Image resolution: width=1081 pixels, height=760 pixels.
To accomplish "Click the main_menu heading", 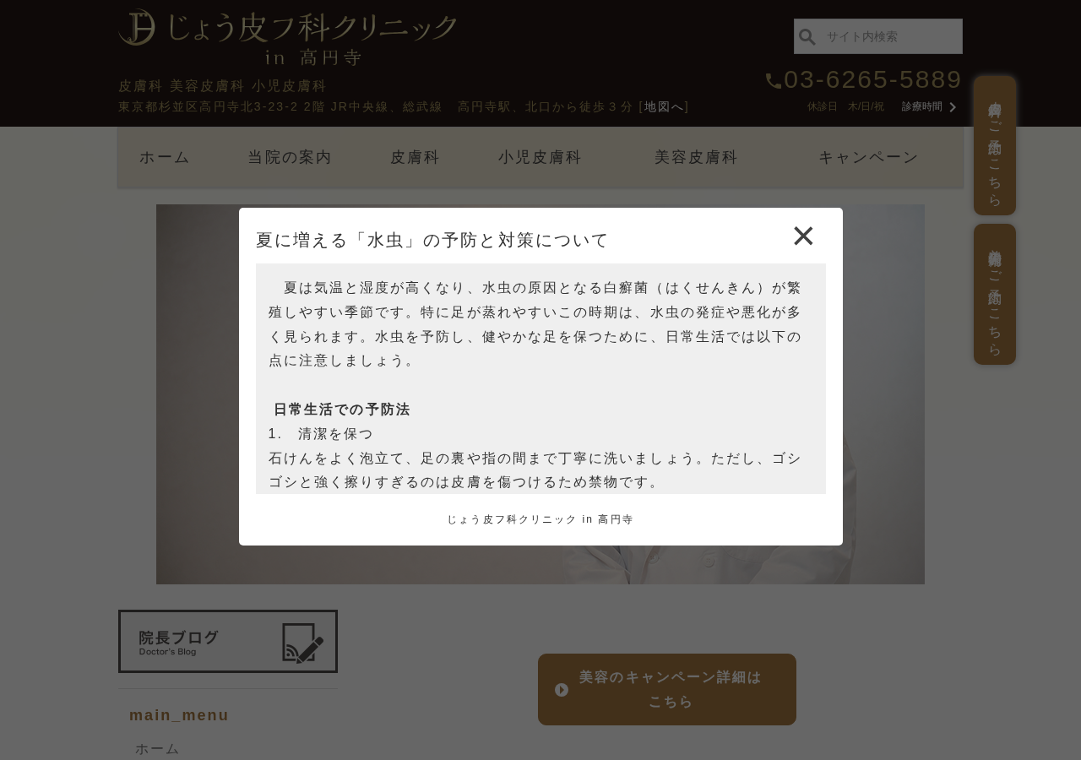I will pos(179,715).
